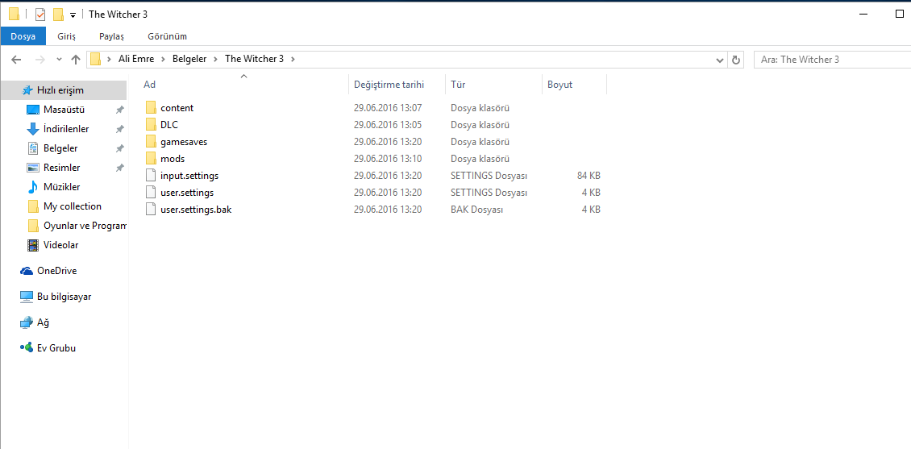Expand the address bar history dropdown
The width and height of the screenshot is (911, 449).
click(720, 59)
